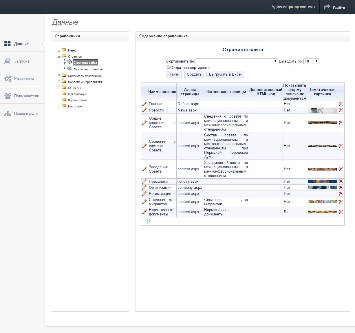The height and width of the screenshot is (333, 355).
Task: Click the Пользователи sidebar icon
Action: pyautogui.click(x=8, y=96)
